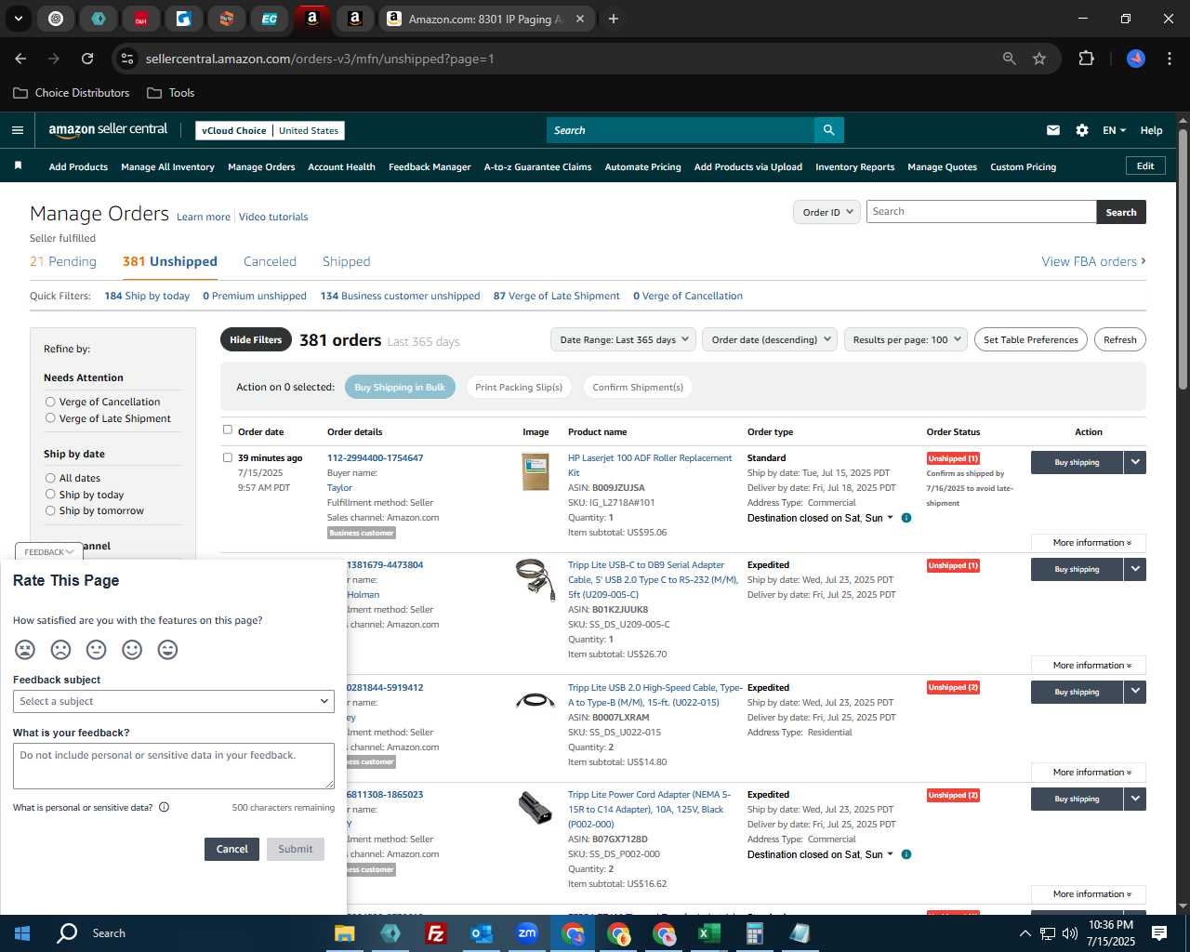Switch to the Canceled orders tab

click(270, 261)
